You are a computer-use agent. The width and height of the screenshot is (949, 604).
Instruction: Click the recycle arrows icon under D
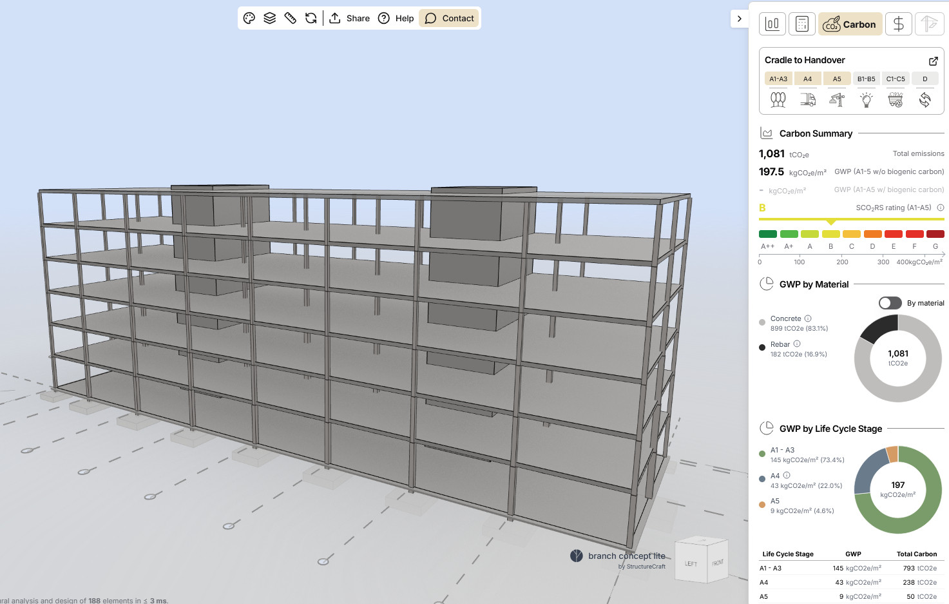pyautogui.click(x=925, y=99)
